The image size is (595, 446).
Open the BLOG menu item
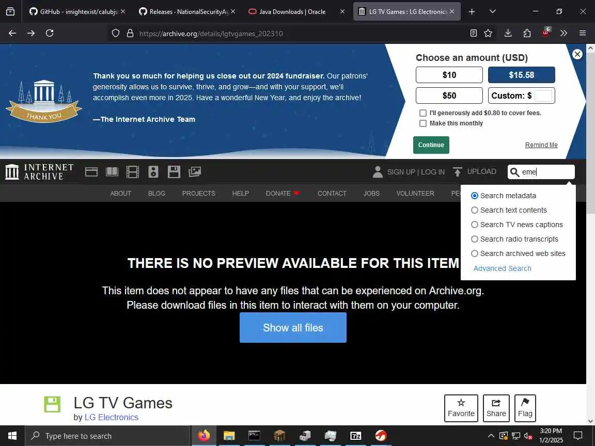[156, 194]
